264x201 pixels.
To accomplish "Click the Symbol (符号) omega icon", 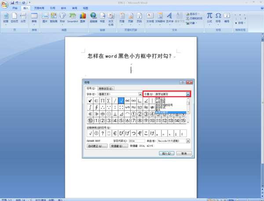I will click(x=218, y=19).
